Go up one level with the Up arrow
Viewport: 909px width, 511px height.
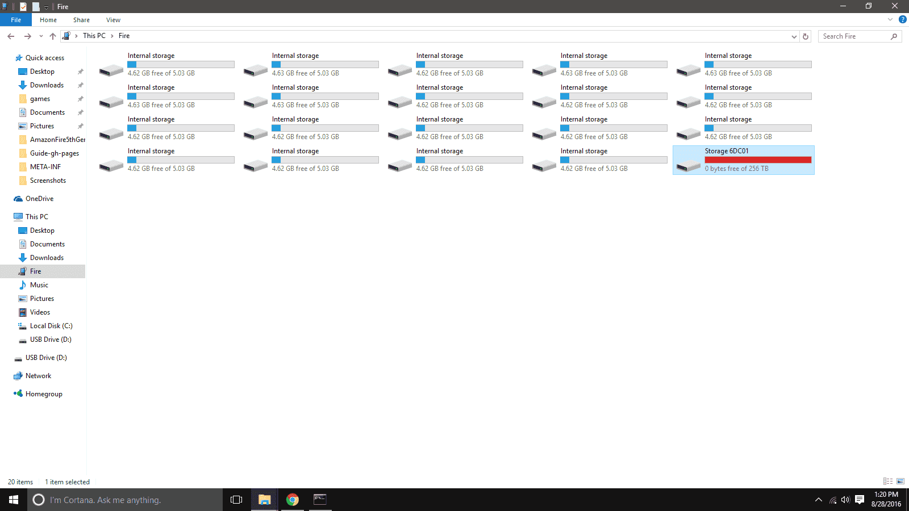53,36
